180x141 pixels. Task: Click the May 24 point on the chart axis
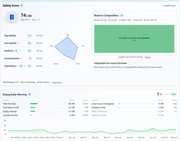pyautogui.click(x=153, y=138)
